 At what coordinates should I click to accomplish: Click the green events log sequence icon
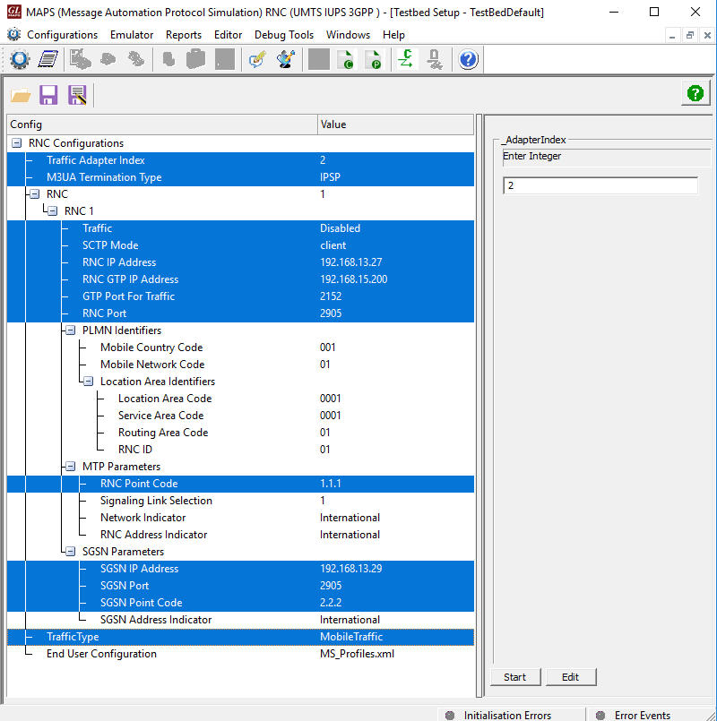[x=405, y=59]
